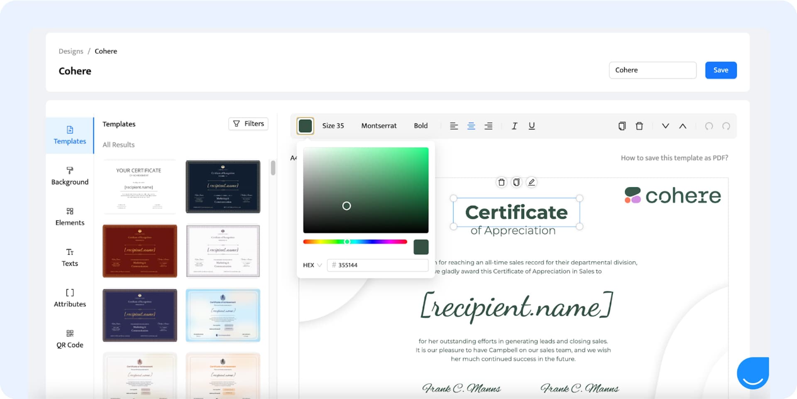The image size is (797, 399).
Task: Switch to the Background tab
Action: click(x=69, y=176)
